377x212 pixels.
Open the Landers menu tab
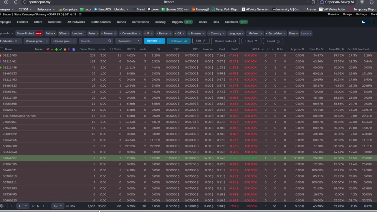pyautogui.click(x=22, y=22)
